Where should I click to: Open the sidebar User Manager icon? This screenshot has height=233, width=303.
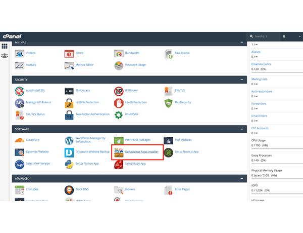pyautogui.click(x=5, y=56)
